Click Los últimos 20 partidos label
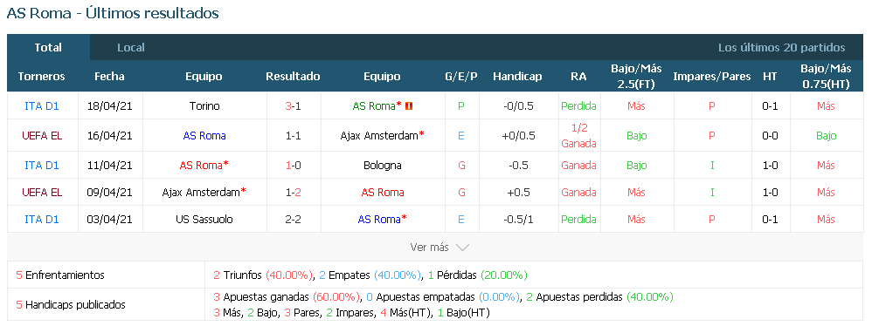This screenshot has width=872, height=326. point(781,48)
